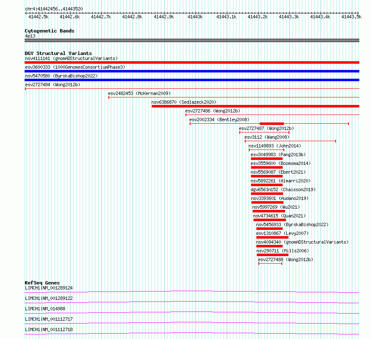371x339 pixels.
Task: Click the nsv5997269 red bar
Action: click(269, 211)
